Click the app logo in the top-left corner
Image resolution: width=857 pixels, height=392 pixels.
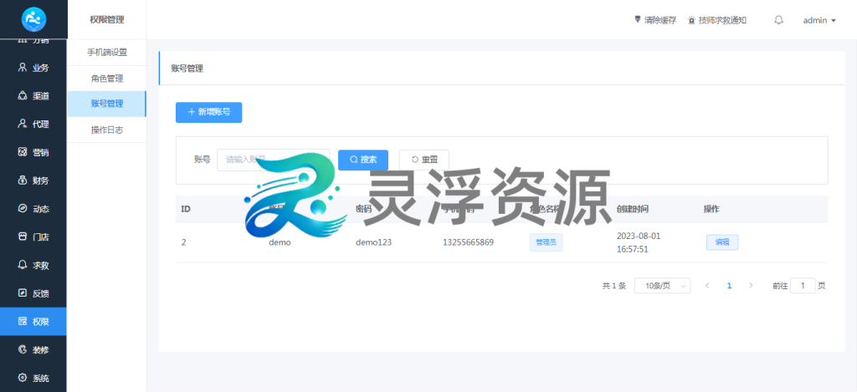point(33,20)
